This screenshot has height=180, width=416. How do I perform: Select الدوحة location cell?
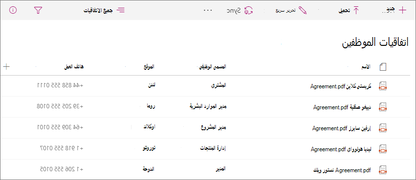point(149,169)
